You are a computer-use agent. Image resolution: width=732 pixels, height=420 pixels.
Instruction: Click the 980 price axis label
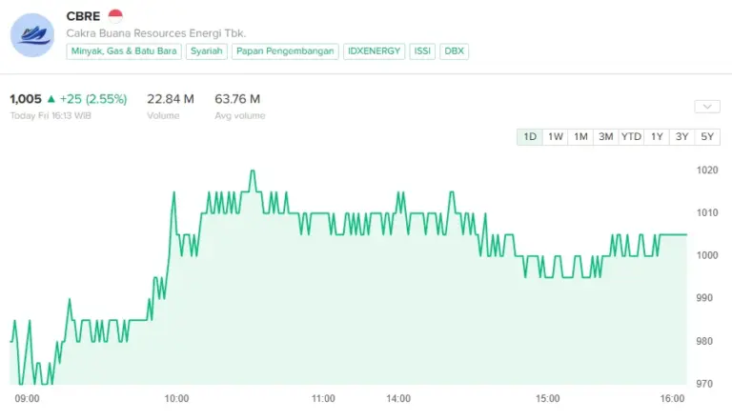click(704, 341)
